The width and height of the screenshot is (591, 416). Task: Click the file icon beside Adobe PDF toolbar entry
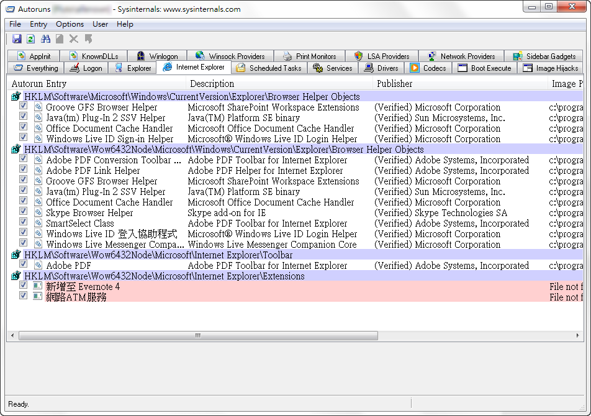[38, 265]
